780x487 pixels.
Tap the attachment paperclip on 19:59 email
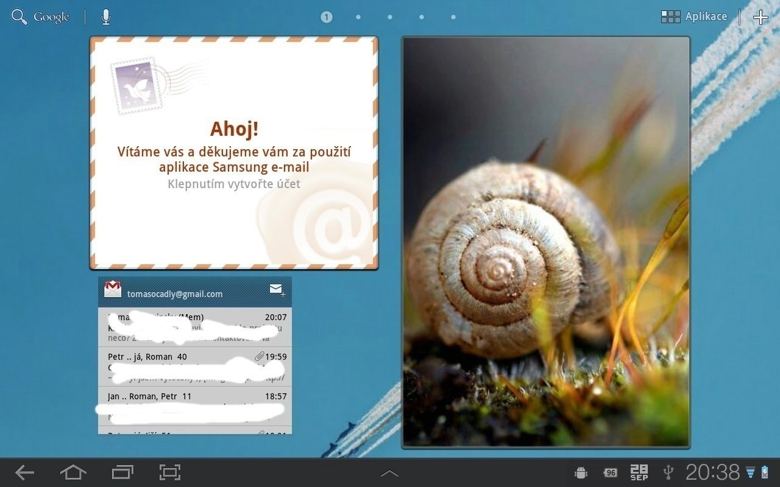click(259, 357)
